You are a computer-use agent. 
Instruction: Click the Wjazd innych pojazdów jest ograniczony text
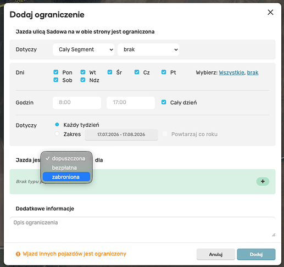[x=75, y=254]
